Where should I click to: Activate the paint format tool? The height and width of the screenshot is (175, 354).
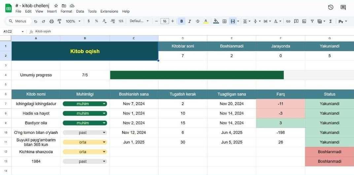click(59, 21)
